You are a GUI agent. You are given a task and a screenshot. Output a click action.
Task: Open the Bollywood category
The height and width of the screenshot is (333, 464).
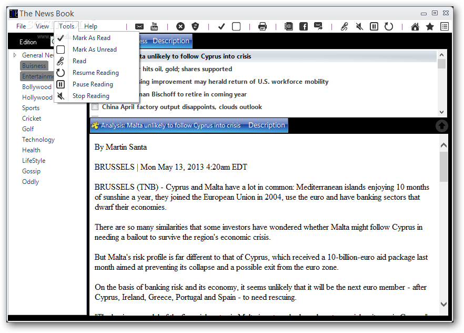(37, 87)
